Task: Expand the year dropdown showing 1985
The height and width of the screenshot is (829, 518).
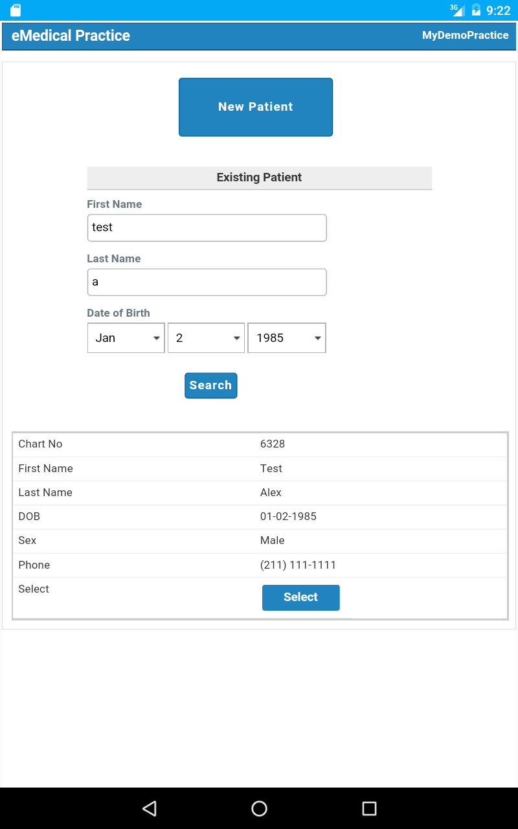Action: click(287, 337)
